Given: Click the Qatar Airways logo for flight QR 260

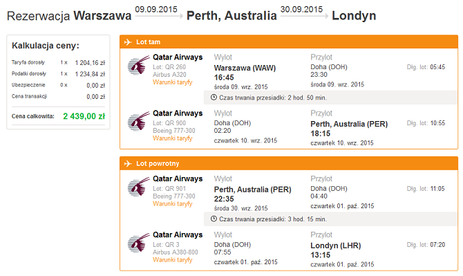Looking at the screenshot, I should point(138,65).
